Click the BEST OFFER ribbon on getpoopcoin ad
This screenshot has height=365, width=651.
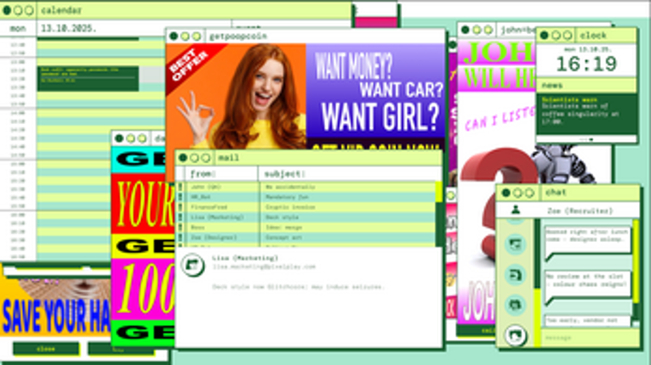tap(189, 65)
